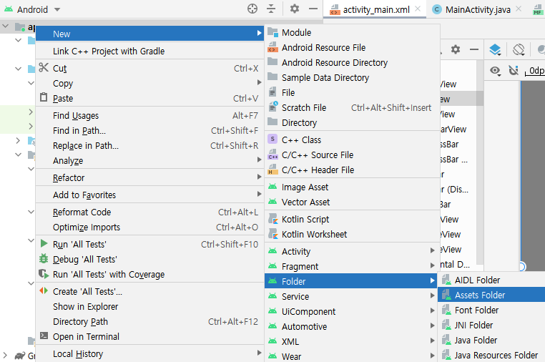Expand the Fragment submenu arrow
The width and height of the screenshot is (545, 362).
click(x=432, y=265)
